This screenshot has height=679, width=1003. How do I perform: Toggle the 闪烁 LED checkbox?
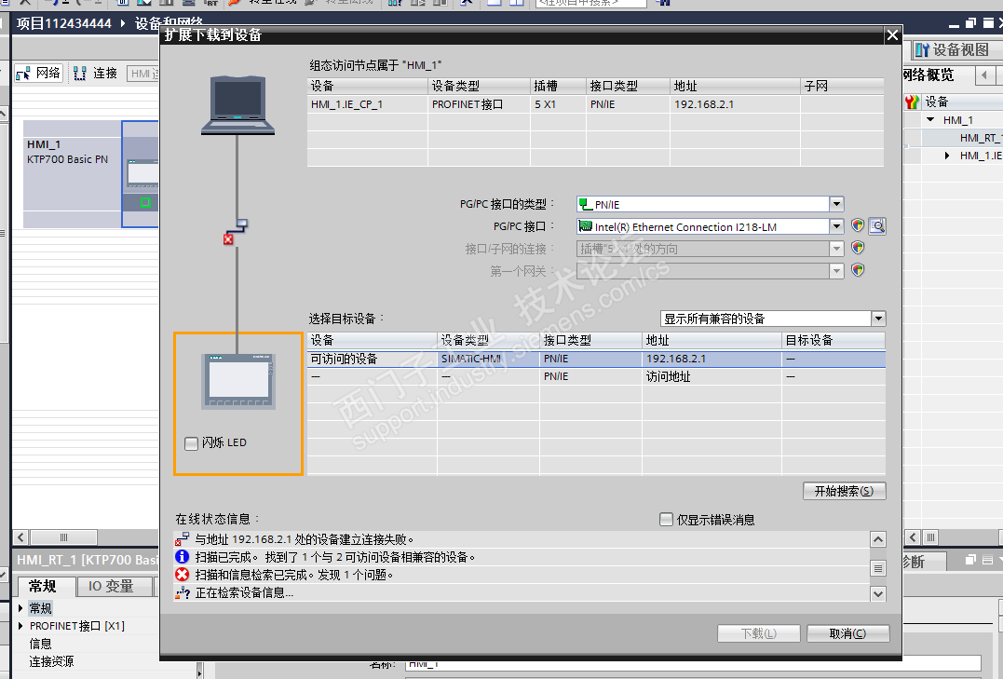coord(191,442)
